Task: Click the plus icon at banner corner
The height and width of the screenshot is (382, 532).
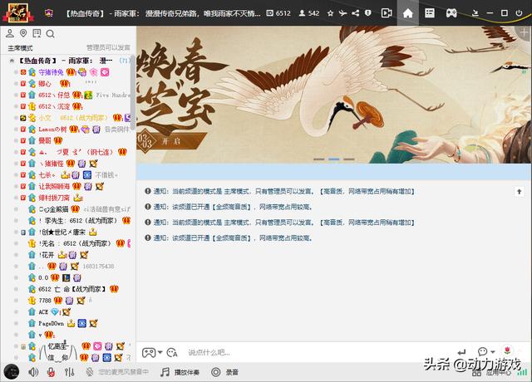Action: tap(525, 33)
